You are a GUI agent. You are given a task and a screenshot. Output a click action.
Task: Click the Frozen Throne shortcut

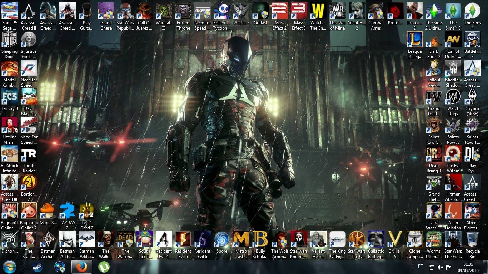pyautogui.click(x=183, y=11)
